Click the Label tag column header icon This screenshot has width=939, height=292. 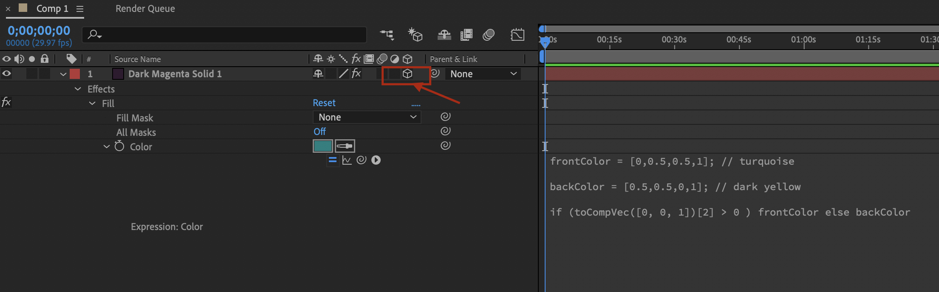click(71, 59)
